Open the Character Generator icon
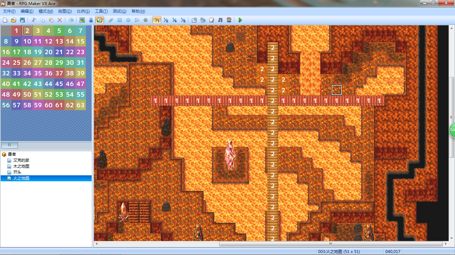Viewport: 455px width, 255px height. pos(229,20)
